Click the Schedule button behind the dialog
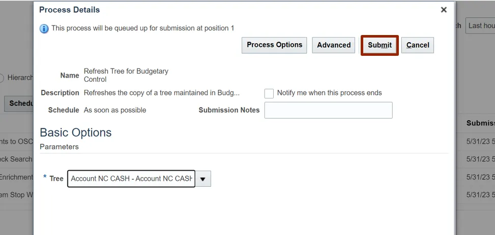Image resolution: width=495 pixels, height=235 pixels. (20, 103)
